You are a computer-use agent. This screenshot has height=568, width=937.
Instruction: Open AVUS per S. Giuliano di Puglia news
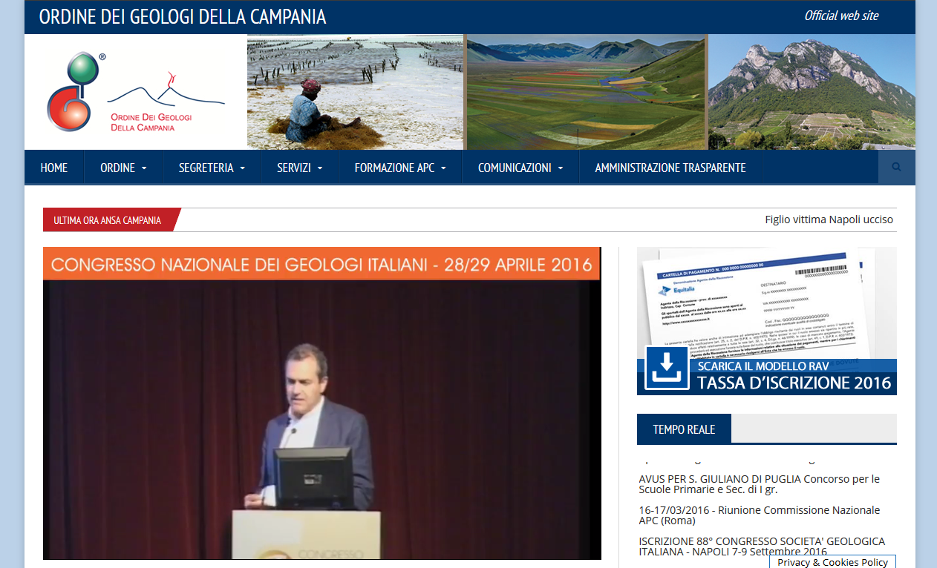(759, 484)
